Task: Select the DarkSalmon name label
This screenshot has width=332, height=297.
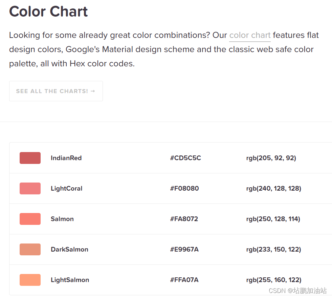Action: [69, 249]
